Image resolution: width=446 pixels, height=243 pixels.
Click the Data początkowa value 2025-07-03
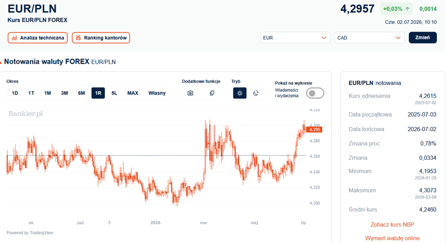[422, 115]
